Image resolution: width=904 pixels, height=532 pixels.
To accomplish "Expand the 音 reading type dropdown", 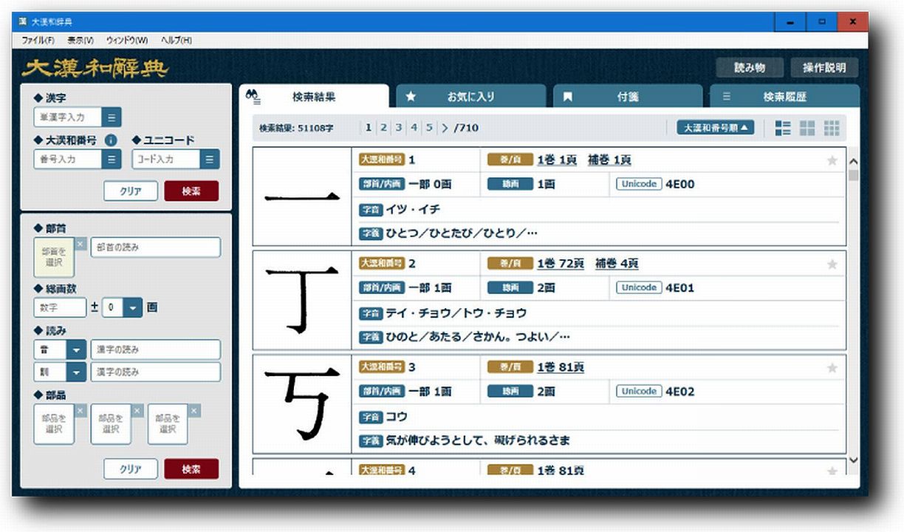I will tap(77, 349).
